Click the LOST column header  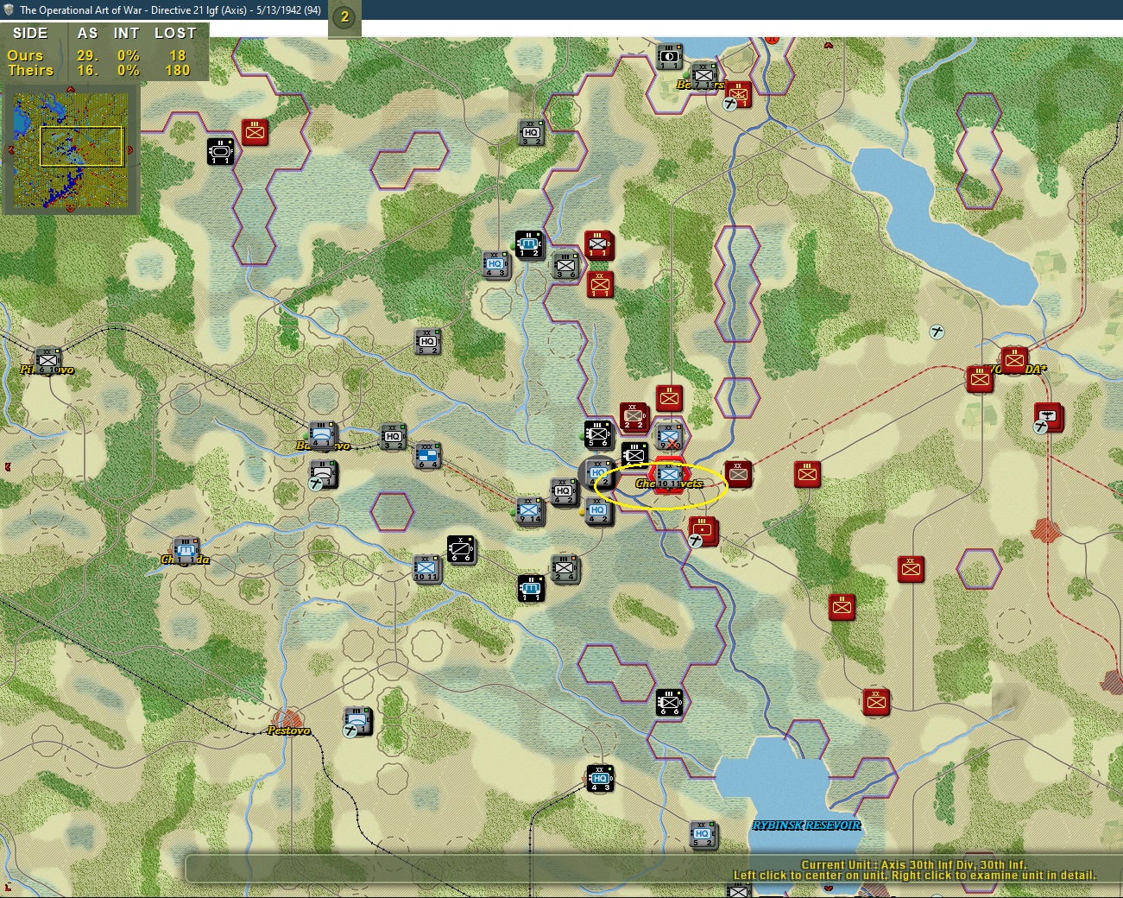pyautogui.click(x=175, y=33)
